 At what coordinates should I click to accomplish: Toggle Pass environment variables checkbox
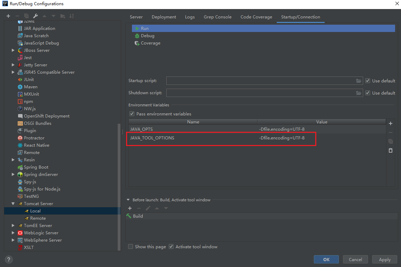click(x=132, y=114)
